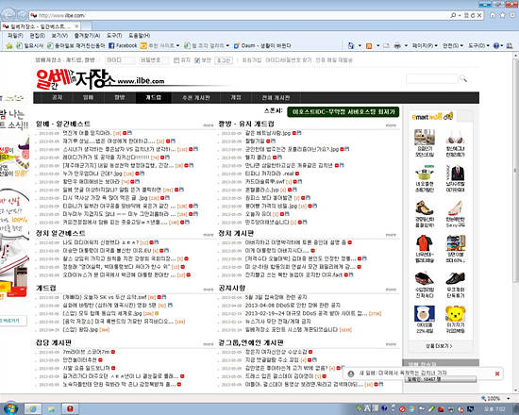
Task: Click the magnifier icon beside site search box
Action: (463, 78)
